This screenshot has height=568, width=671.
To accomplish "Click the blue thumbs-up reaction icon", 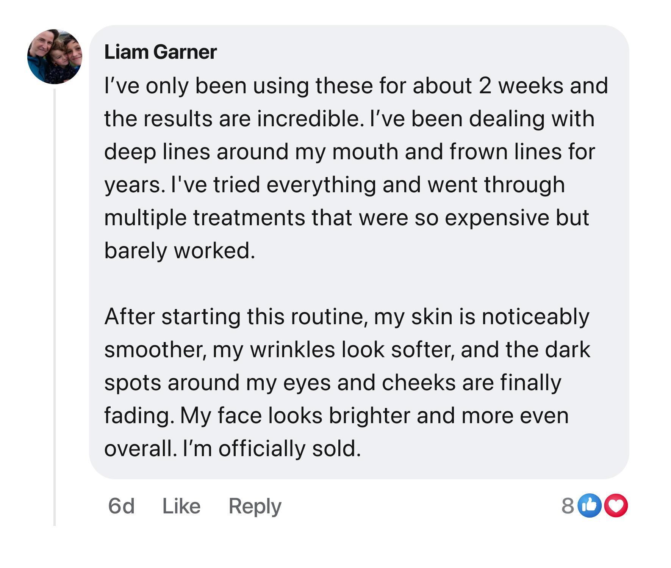I will point(589,505).
